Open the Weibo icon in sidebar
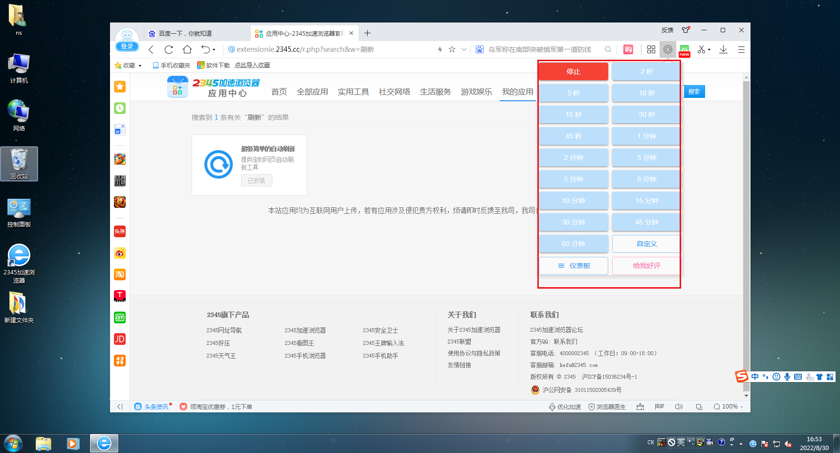The height and width of the screenshot is (453, 840). pyautogui.click(x=120, y=253)
